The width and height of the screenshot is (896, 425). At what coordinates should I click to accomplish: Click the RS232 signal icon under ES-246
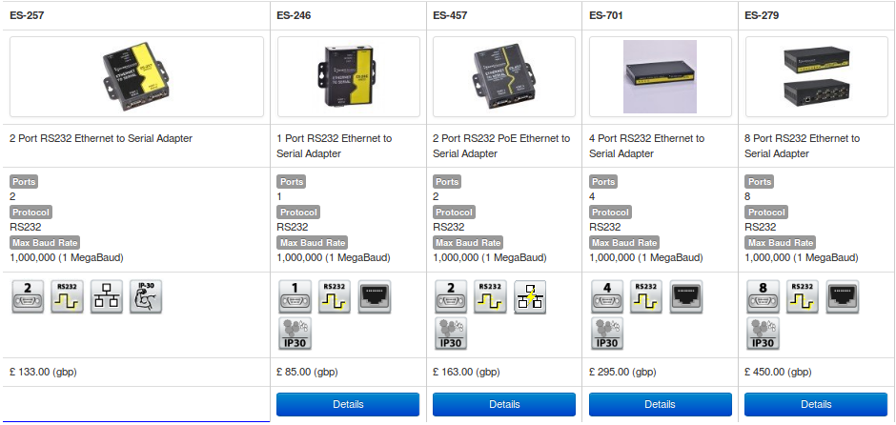334,296
